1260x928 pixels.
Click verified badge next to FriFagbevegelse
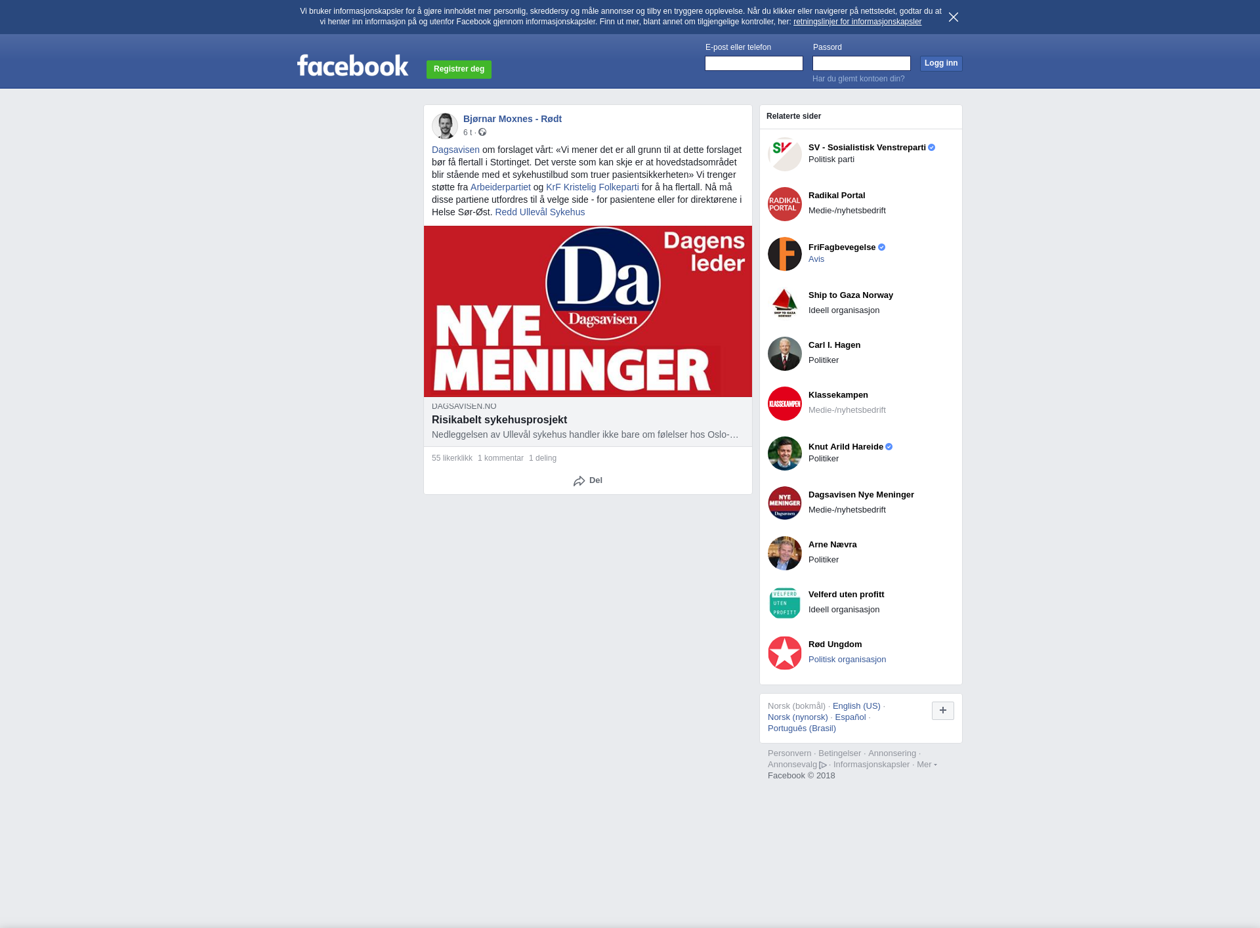(x=882, y=247)
